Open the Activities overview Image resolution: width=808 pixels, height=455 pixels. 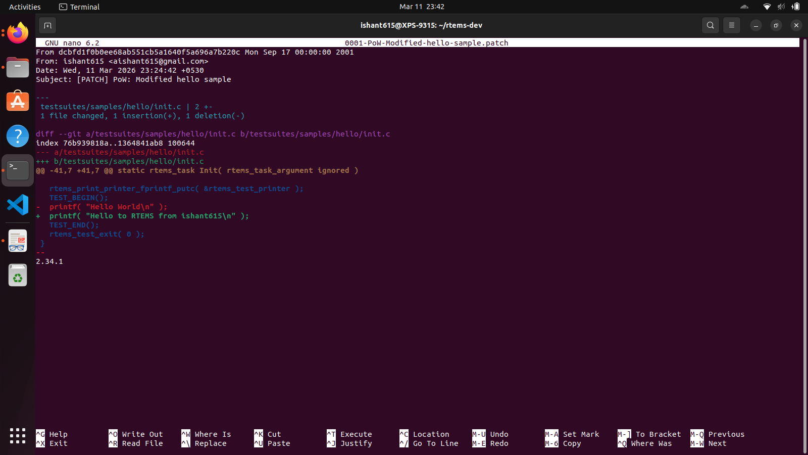(x=25, y=7)
